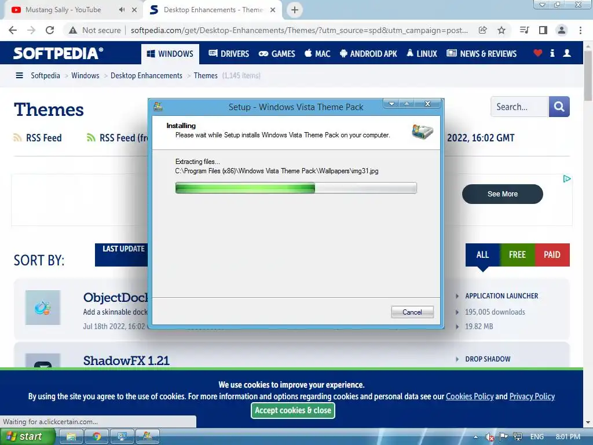Open News & Reviews section
The width and height of the screenshot is (593, 445).
(481, 54)
